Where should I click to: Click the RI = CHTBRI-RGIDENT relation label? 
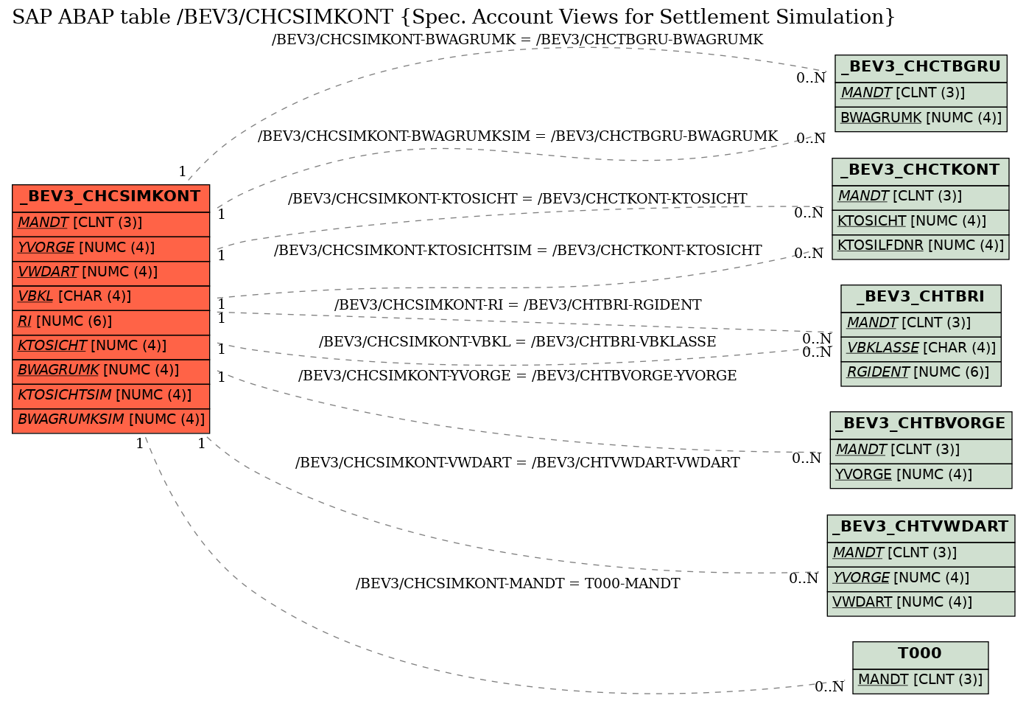click(x=518, y=305)
